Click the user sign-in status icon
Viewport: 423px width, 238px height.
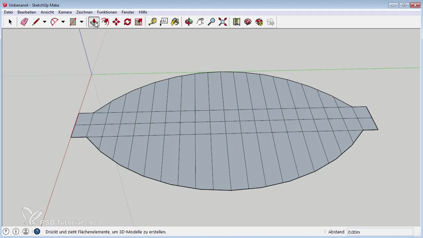pos(26,231)
